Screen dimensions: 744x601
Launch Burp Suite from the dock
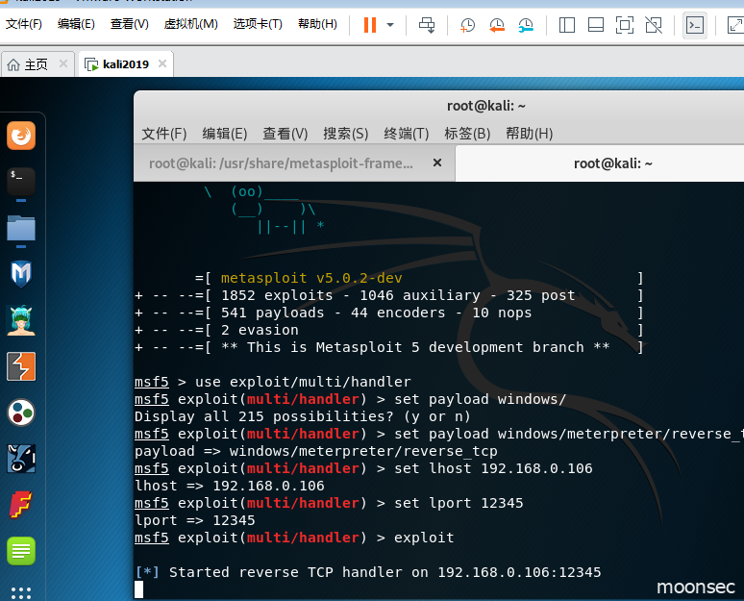pos(21,366)
